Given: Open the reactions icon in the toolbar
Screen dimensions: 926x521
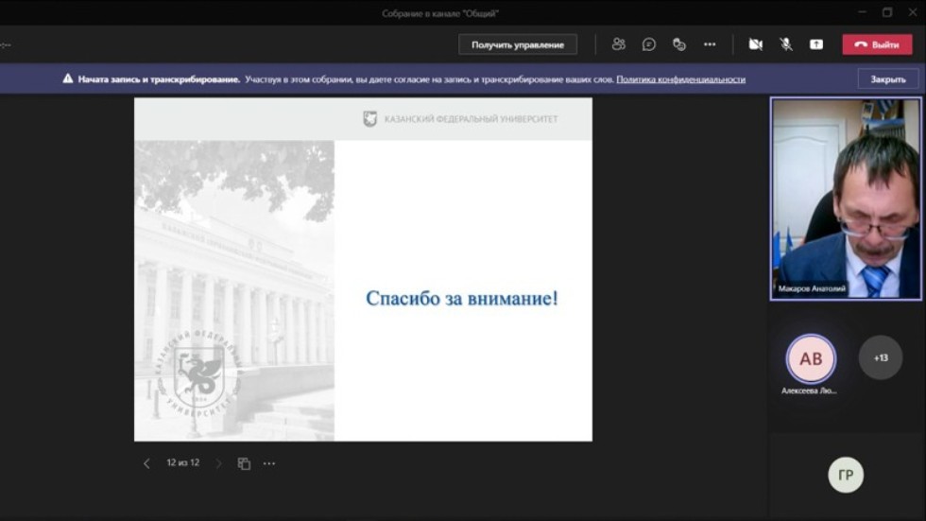Looking at the screenshot, I should pos(678,44).
